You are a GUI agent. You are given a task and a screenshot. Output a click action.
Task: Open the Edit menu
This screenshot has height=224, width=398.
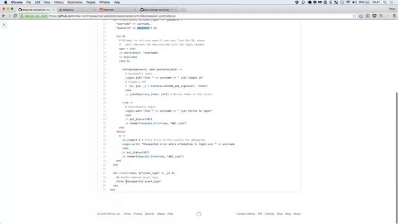click(37, 2)
